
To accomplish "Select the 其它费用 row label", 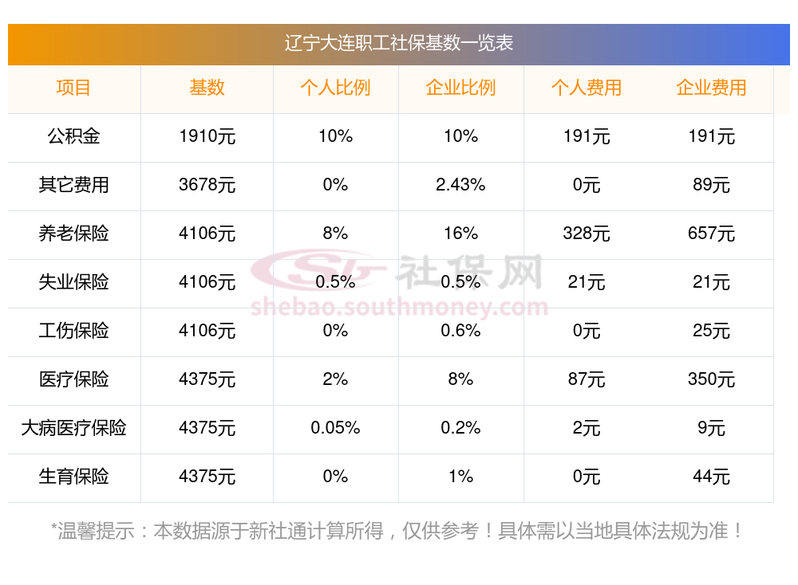I will pyautogui.click(x=74, y=185).
